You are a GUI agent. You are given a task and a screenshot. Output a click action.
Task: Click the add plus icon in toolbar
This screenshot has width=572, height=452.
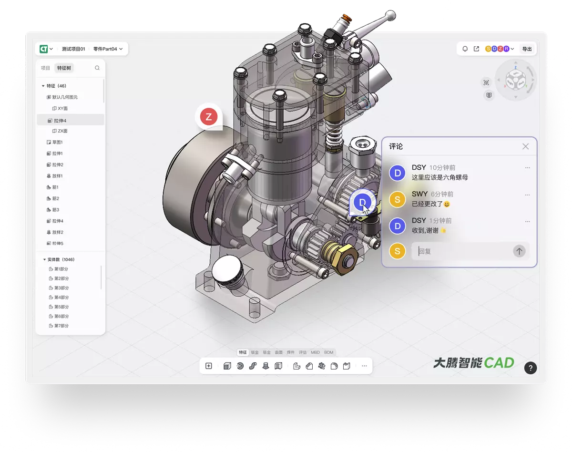point(209,366)
